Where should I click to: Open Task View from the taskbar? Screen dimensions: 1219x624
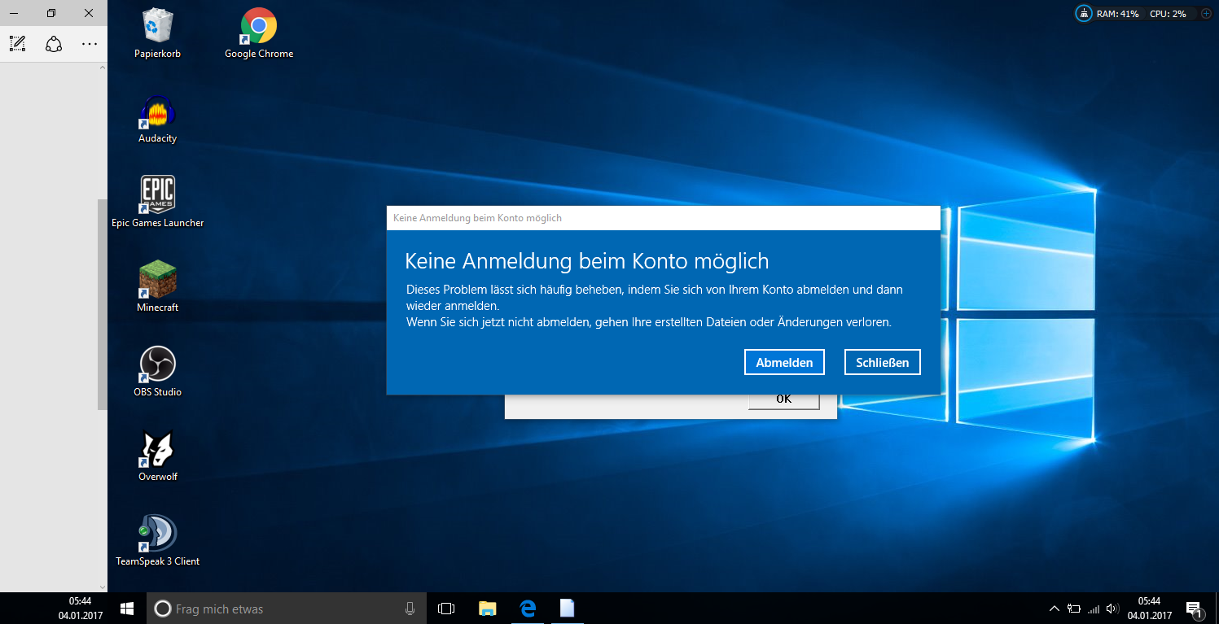[x=445, y=609]
